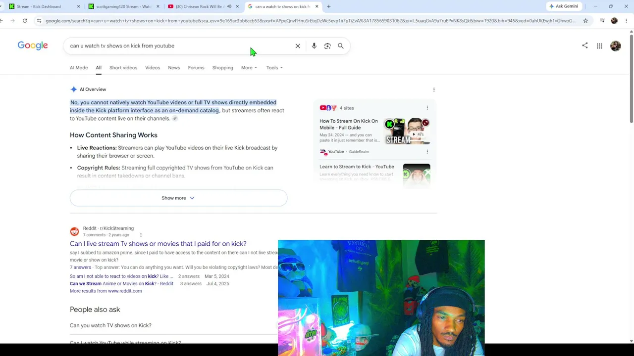This screenshot has height=356, width=634.
Task: Click the AI Overview sparkle icon
Action: (x=74, y=89)
